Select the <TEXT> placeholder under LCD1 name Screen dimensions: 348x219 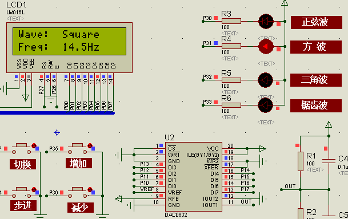click(x=15, y=19)
